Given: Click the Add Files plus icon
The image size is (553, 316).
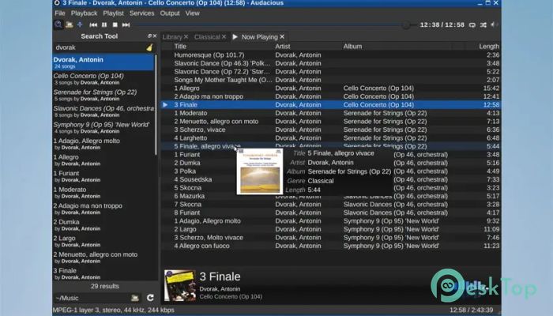Looking at the screenshot, I should [80, 24].
